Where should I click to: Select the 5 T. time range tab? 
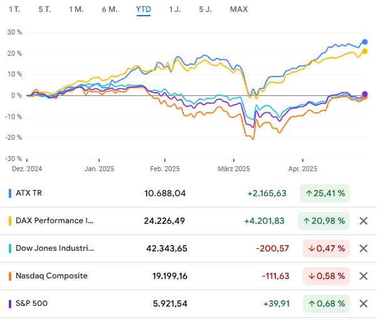[45, 9]
